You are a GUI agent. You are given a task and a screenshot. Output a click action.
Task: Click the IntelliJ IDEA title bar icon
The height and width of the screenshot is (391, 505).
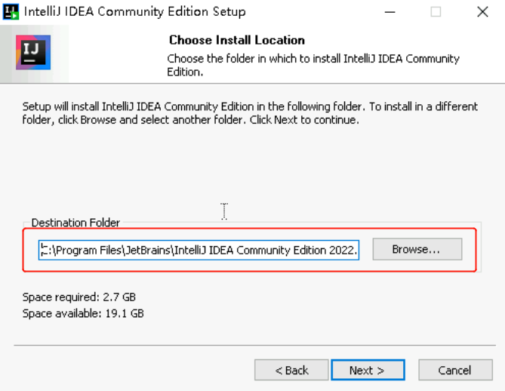pos(11,12)
